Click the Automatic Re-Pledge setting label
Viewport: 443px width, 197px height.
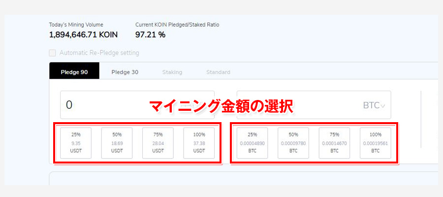[x=99, y=53]
